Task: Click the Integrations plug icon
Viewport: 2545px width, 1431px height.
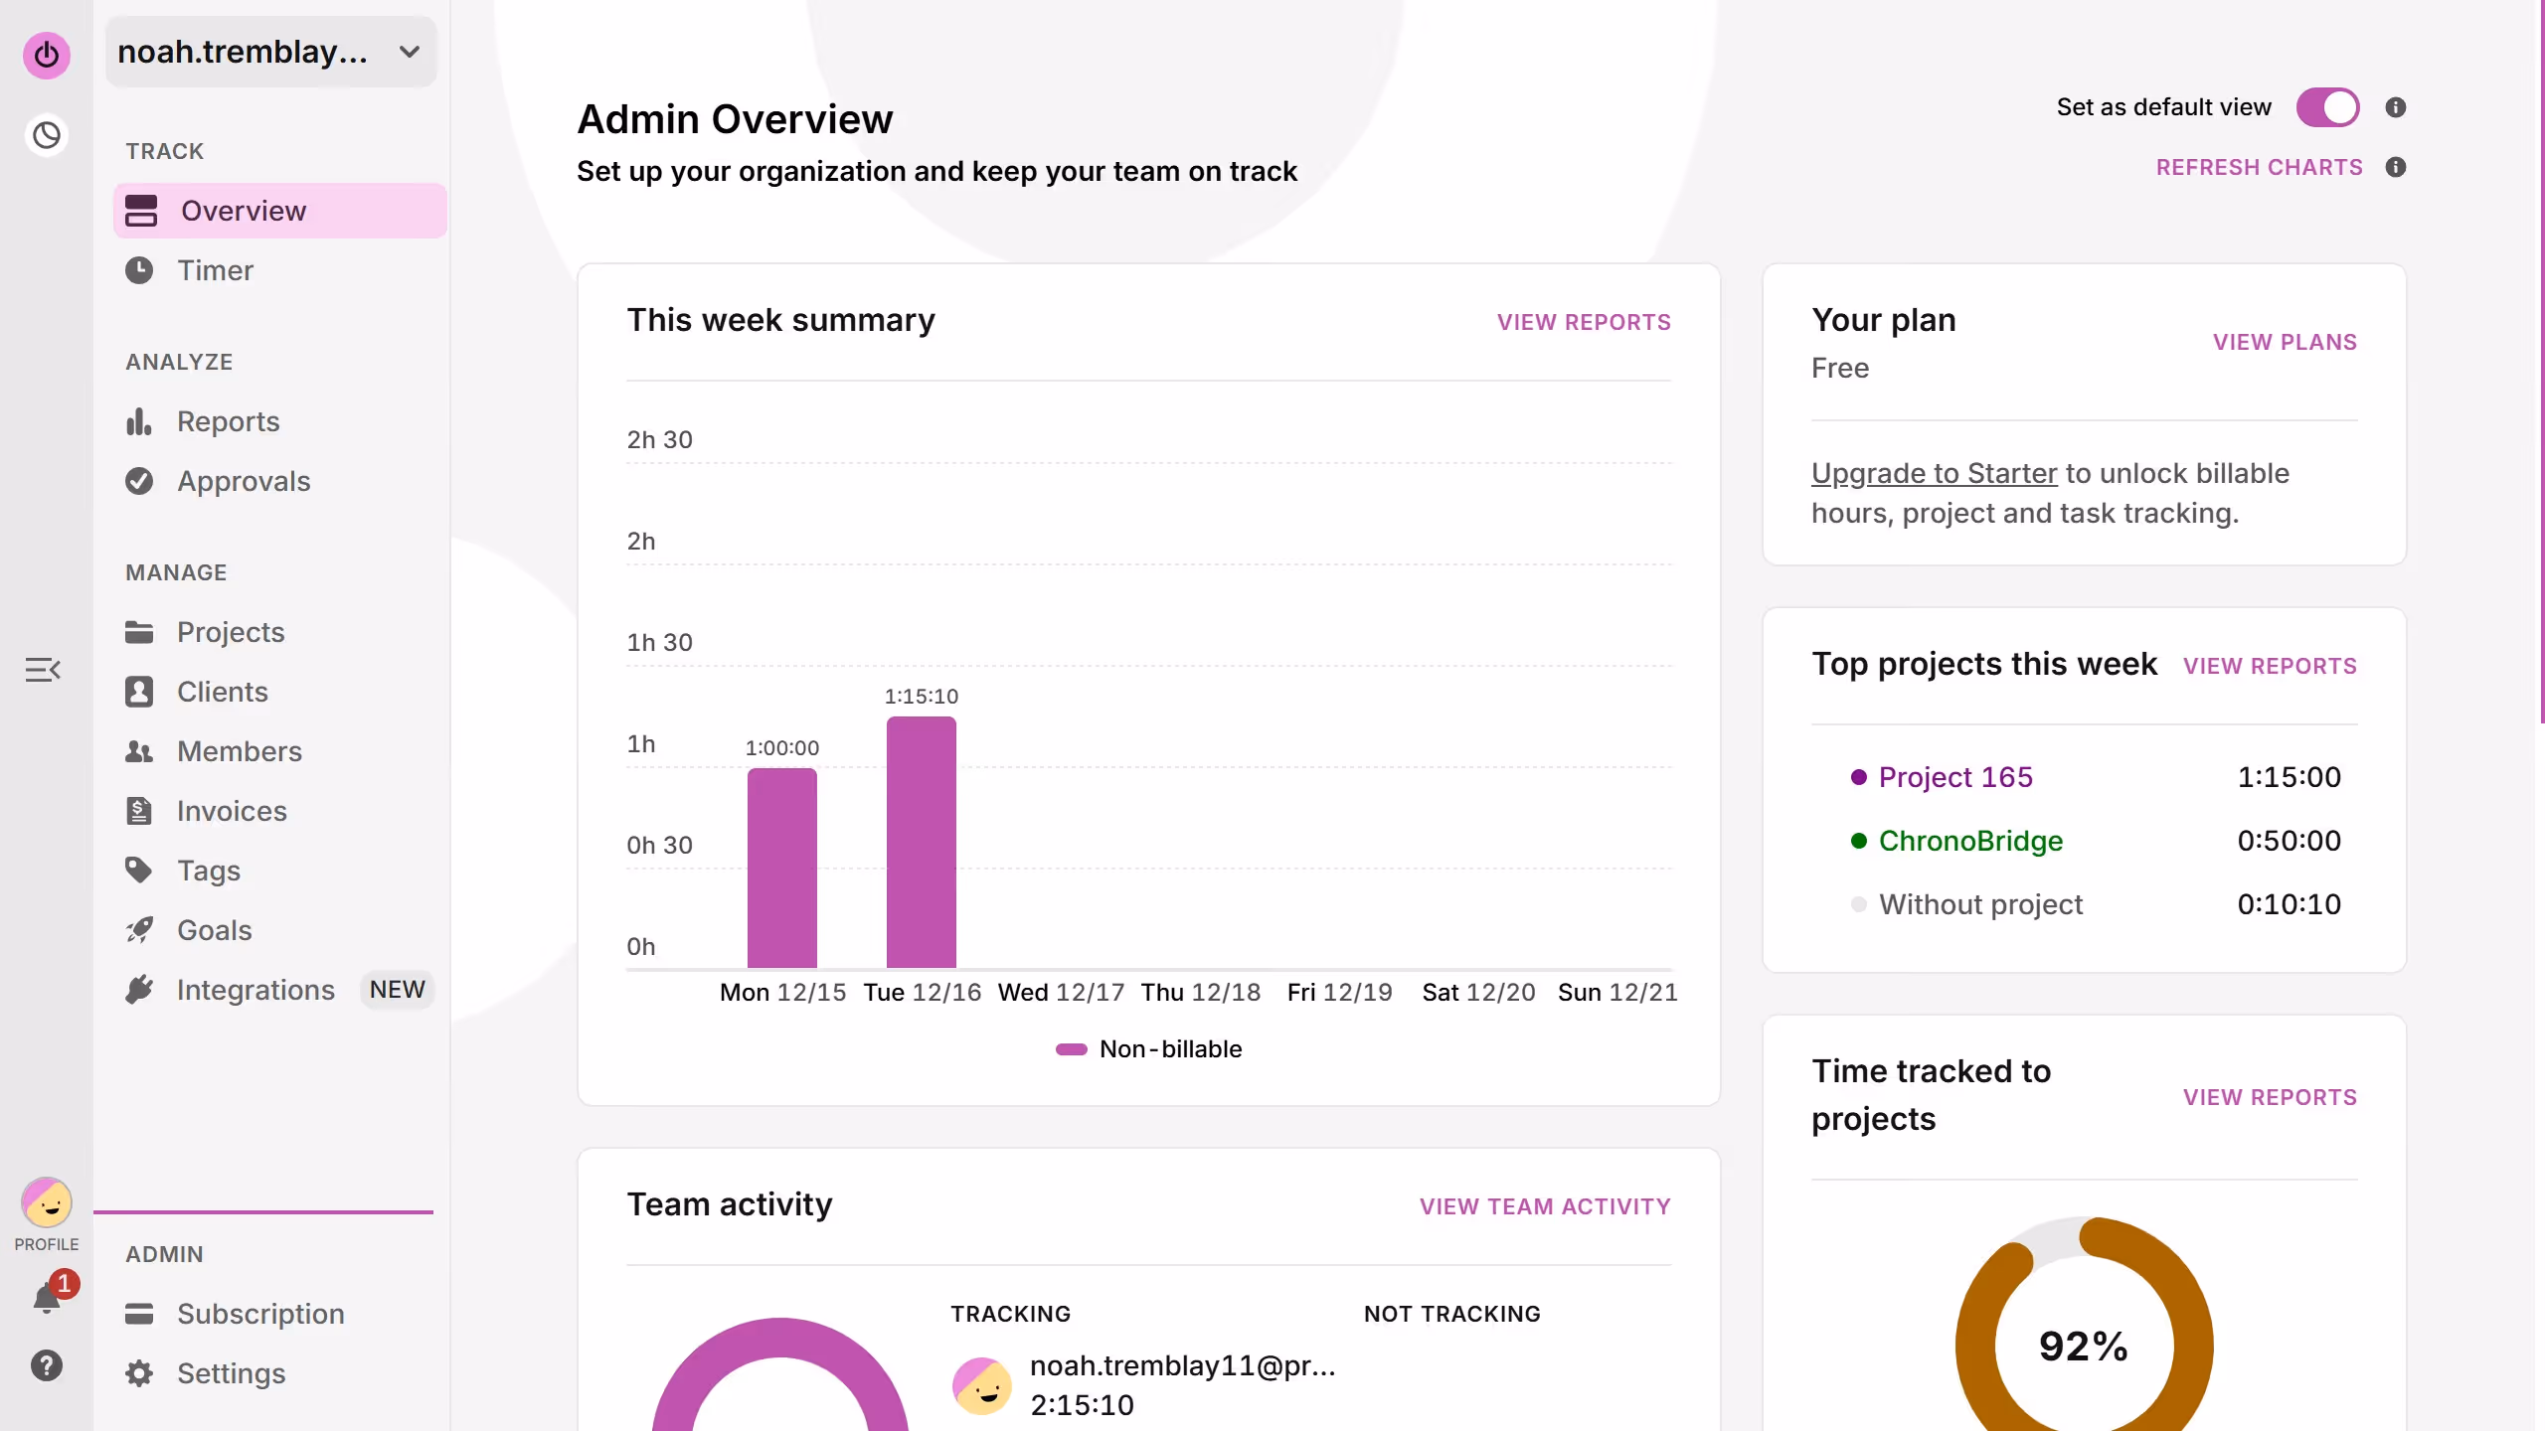Action: tap(139, 990)
